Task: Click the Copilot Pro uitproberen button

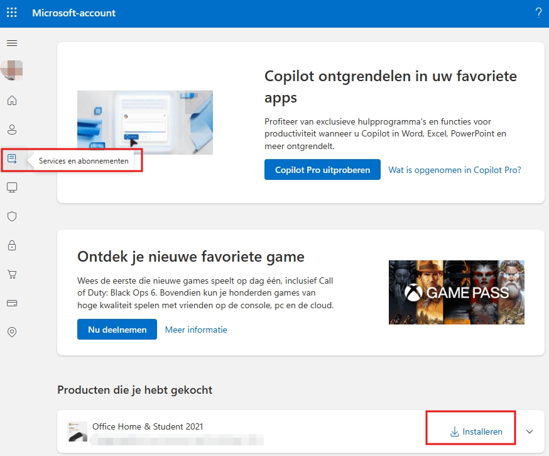Action: click(322, 170)
